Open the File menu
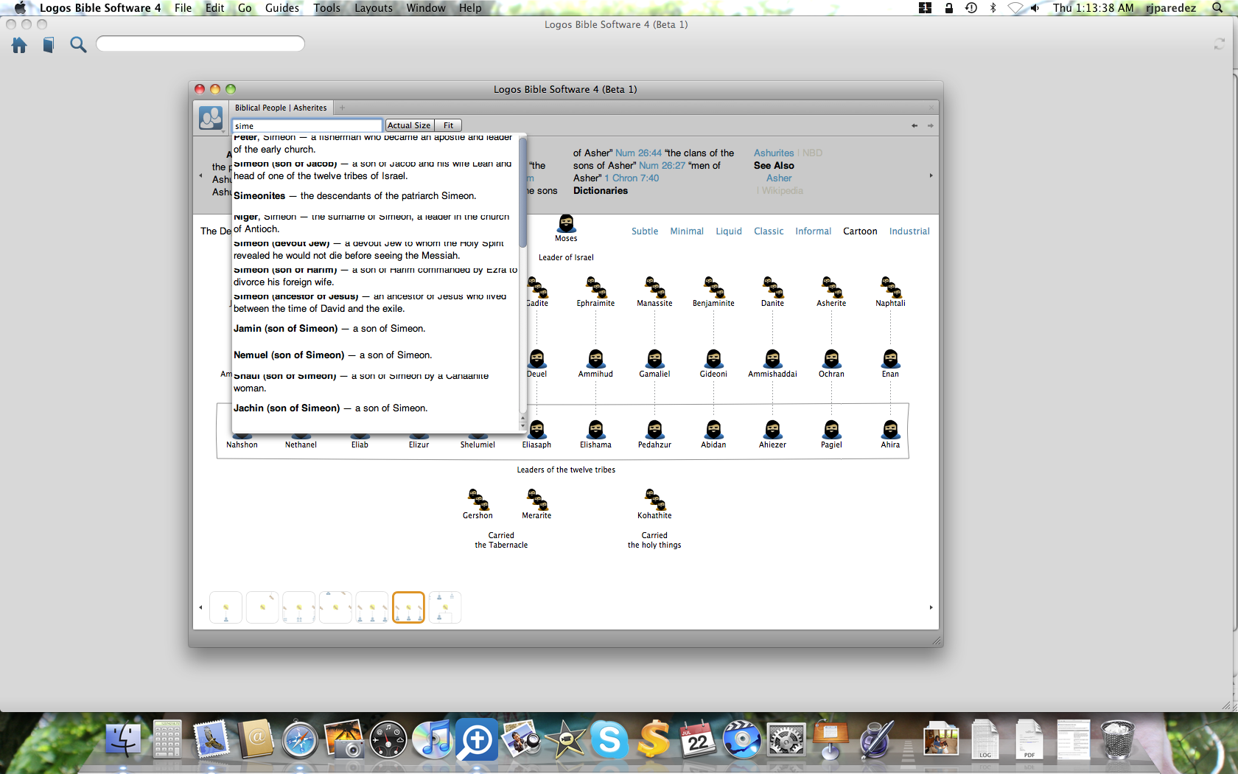Screen dimensions: 1238x774 pyautogui.click(x=183, y=8)
